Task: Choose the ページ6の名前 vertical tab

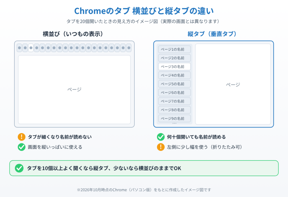Action: [174, 92]
